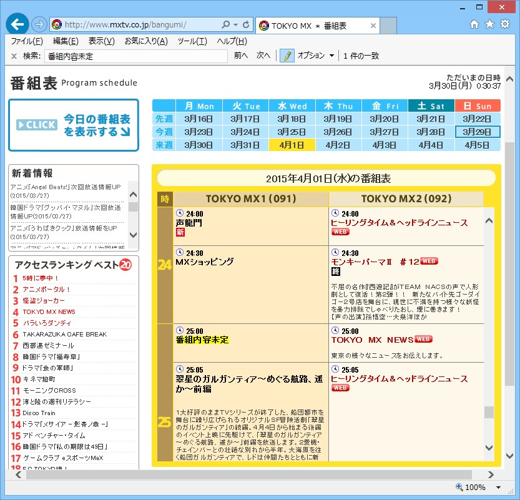Close the TOKYO MX 番組表 tab

[373, 26]
